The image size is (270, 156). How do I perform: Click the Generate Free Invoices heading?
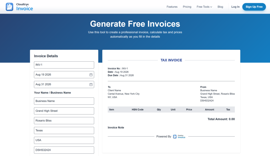135,24
